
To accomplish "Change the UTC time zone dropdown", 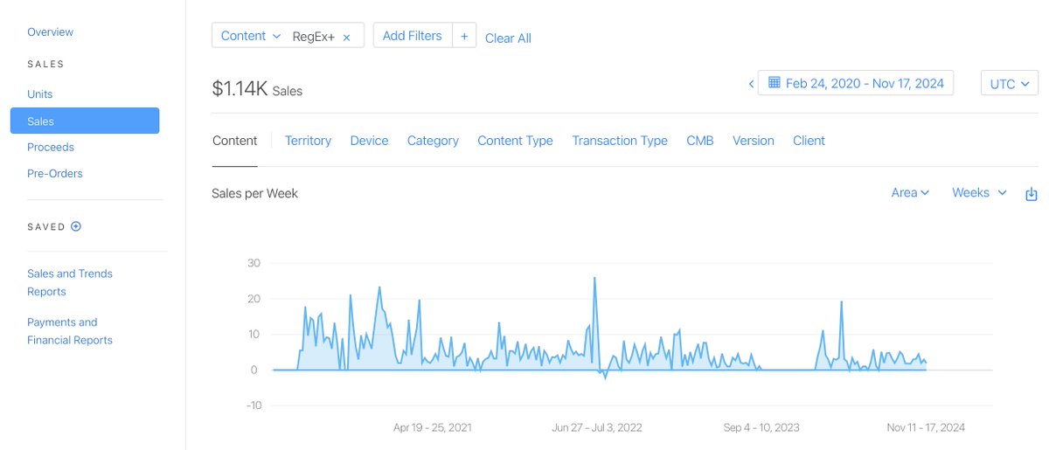I will 1010,84.
